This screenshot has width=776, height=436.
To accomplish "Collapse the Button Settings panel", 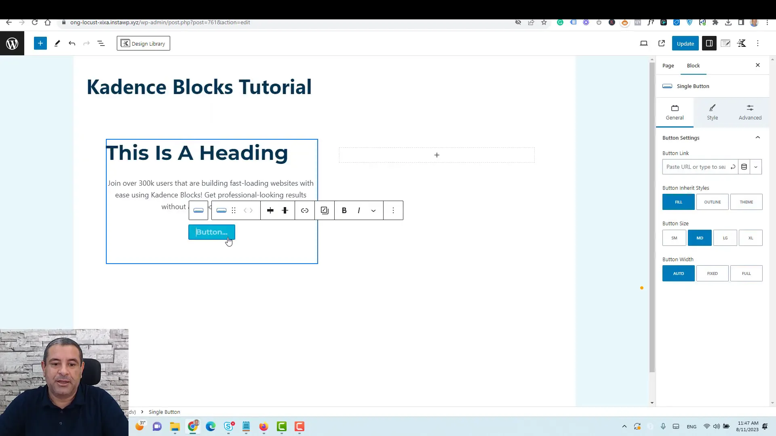I will pyautogui.click(x=712, y=138).
